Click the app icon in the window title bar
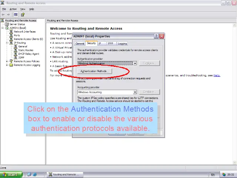 (x=2, y=3)
